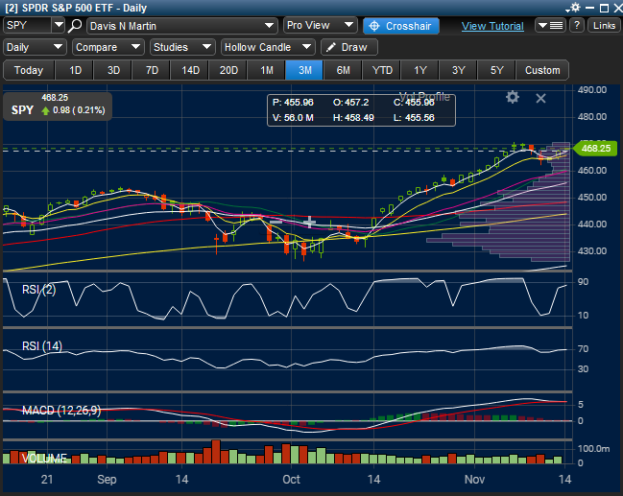This screenshot has height=496, width=623.
Task: Click the 430.00 price axis label
Action: click(x=592, y=251)
